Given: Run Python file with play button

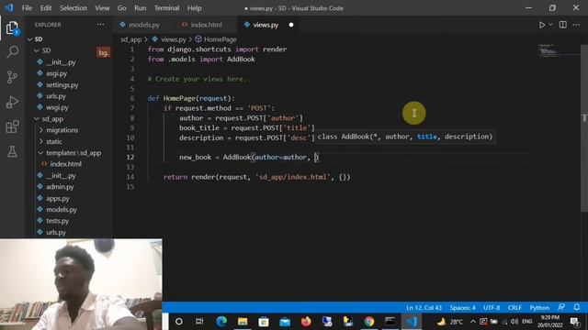Looking at the screenshot, I should [x=542, y=25].
